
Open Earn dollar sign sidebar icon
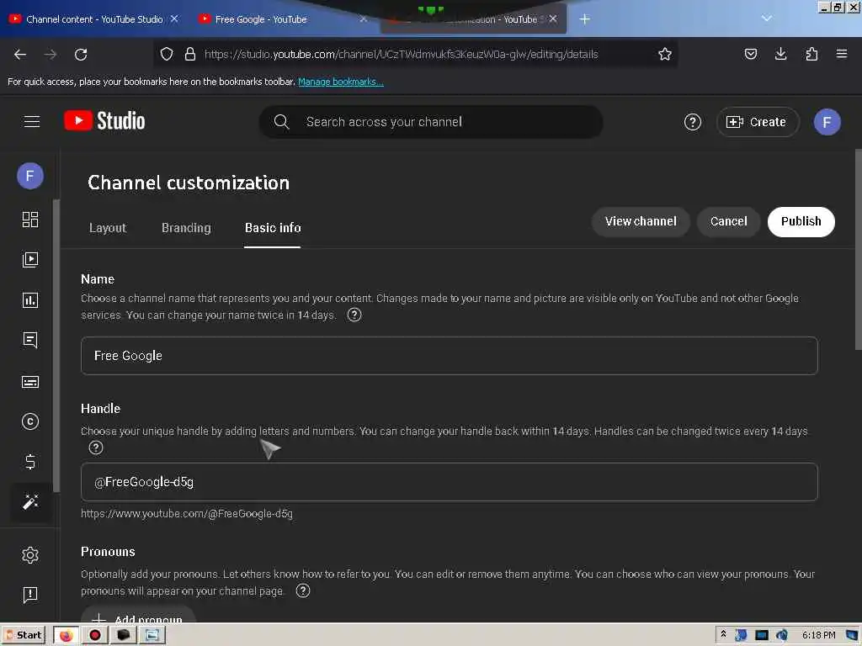pyautogui.click(x=29, y=462)
